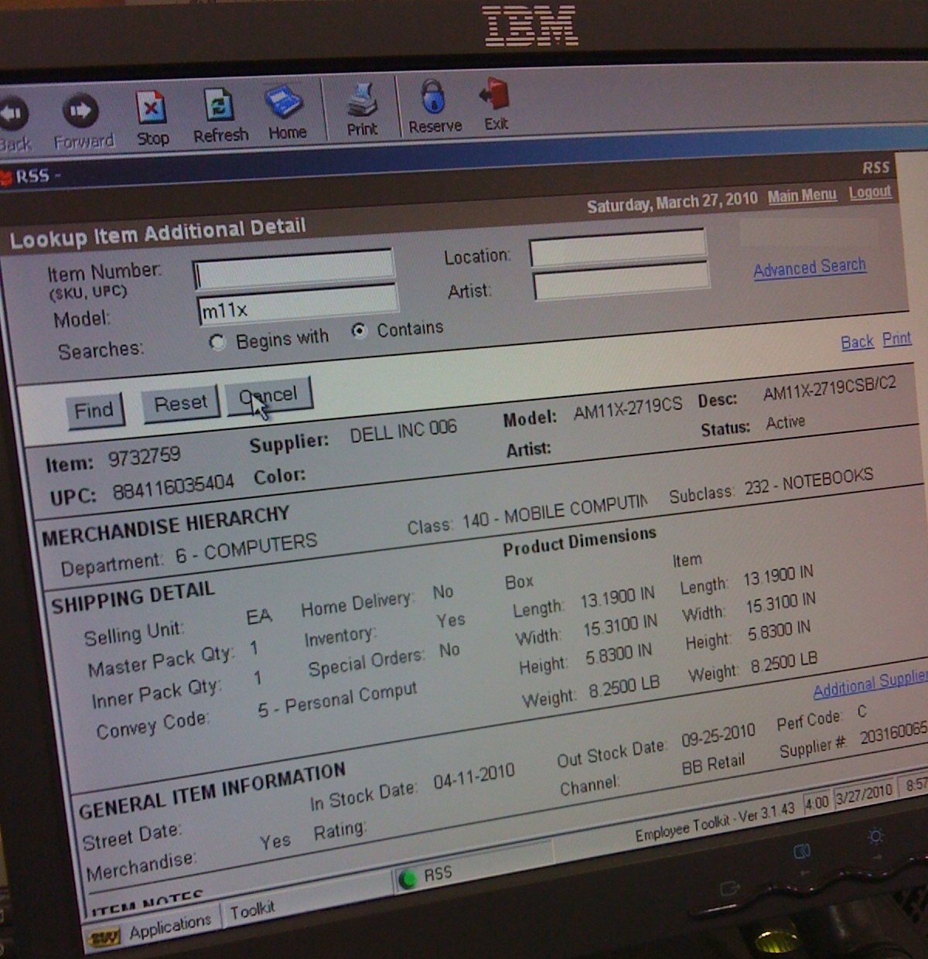This screenshot has width=928, height=959.
Task: Click the Cancel button
Action: pos(269,396)
